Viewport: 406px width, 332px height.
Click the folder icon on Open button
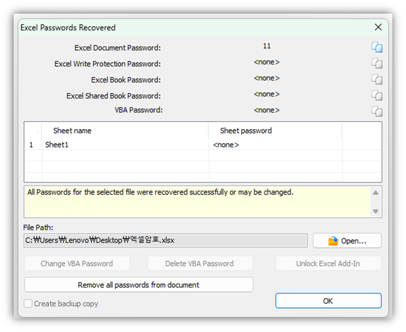333,241
